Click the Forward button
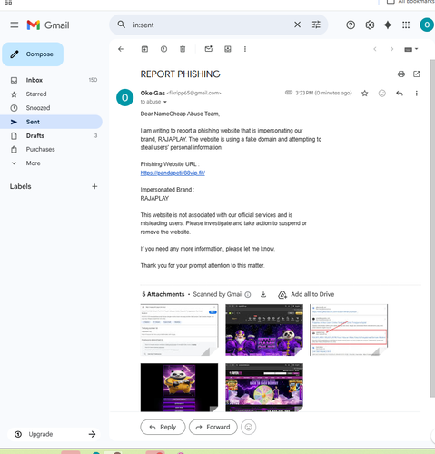The height and width of the screenshot is (454, 435). tap(213, 427)
